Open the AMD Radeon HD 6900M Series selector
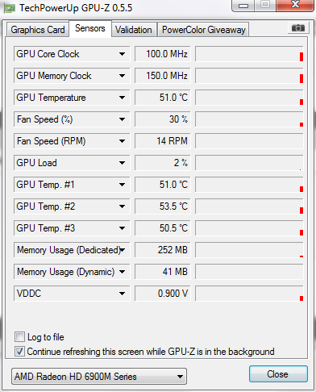316x392 pixels. click(x=99, y=377)
